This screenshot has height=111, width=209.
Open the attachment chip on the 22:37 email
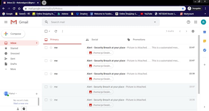tap(100, 92)
